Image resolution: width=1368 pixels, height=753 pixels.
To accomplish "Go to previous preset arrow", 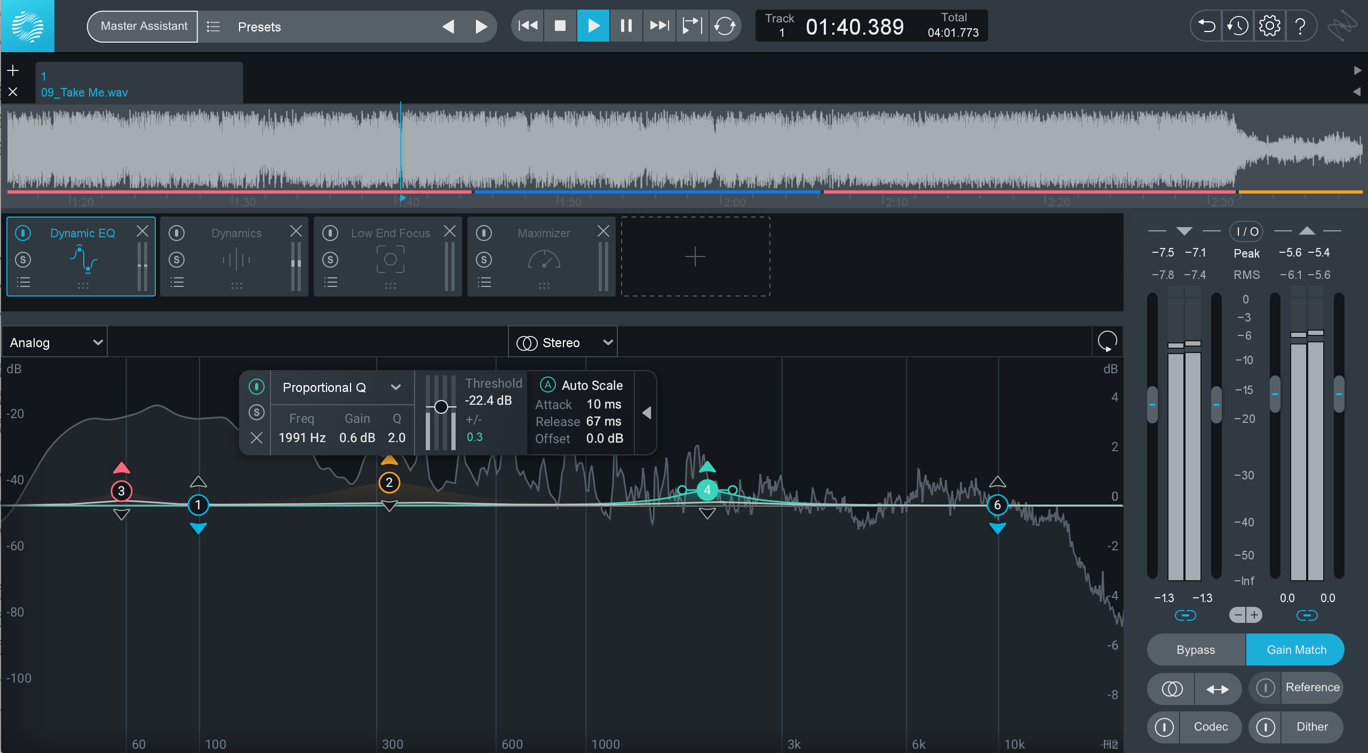I will 448,27.
